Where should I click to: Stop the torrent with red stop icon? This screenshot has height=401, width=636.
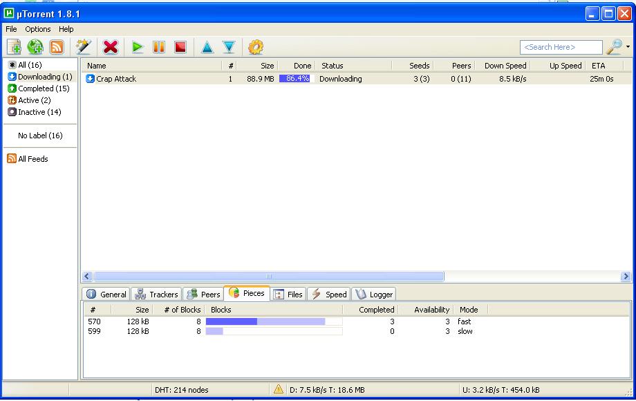(180, 47)
